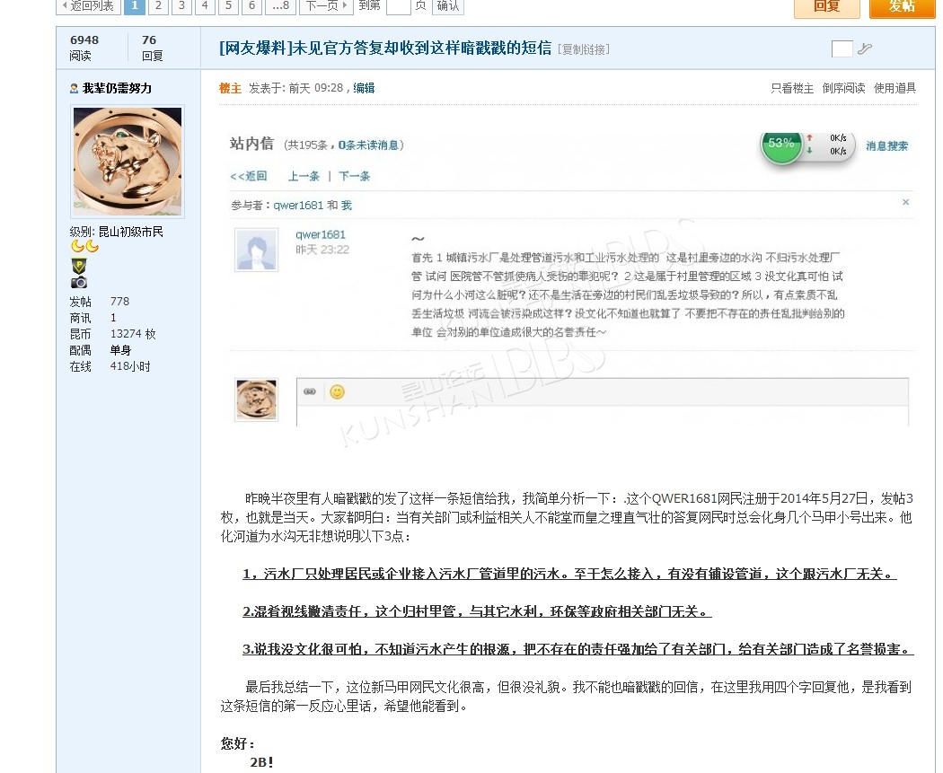Click 倒序阅读 to reverse reading order

point(844,88)
